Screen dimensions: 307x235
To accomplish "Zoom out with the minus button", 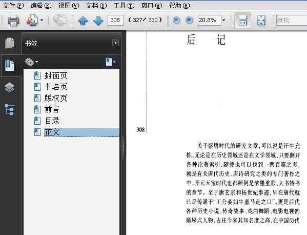I will pos(176,20).
